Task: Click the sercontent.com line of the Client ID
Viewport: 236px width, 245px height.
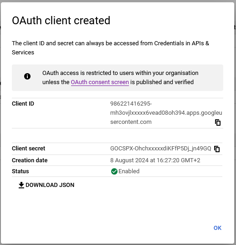Action: 131,122
